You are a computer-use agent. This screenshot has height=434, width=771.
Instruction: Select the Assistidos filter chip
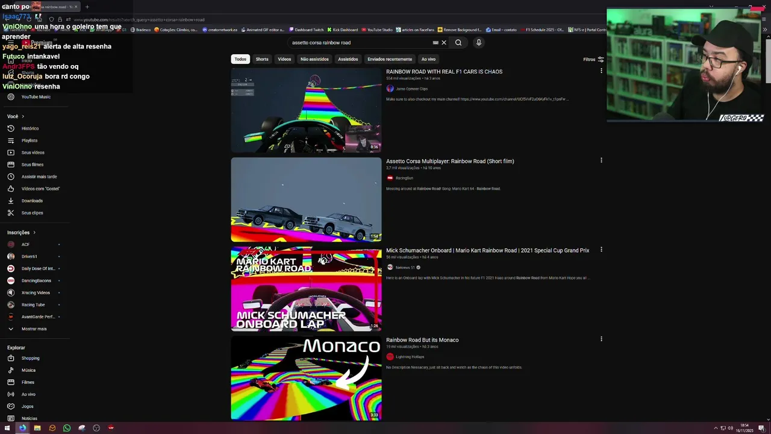348,59
